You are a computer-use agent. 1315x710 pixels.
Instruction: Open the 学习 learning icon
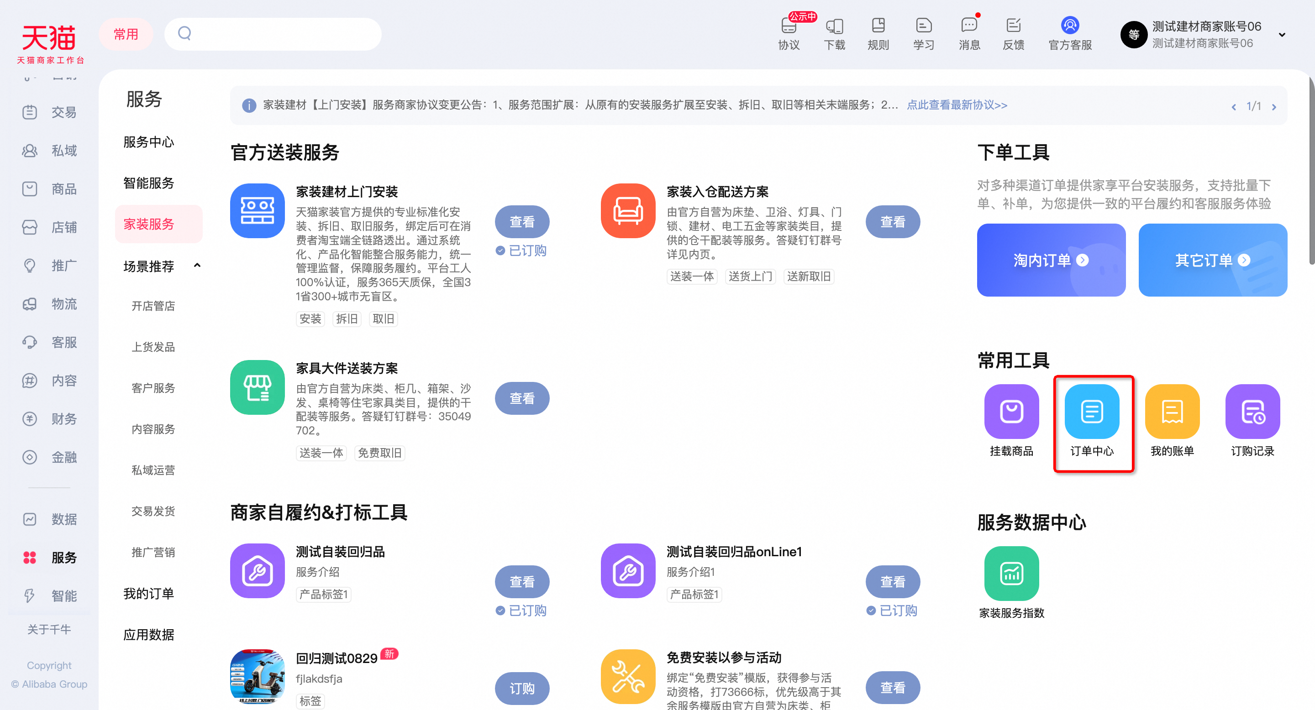pos(923,34)
